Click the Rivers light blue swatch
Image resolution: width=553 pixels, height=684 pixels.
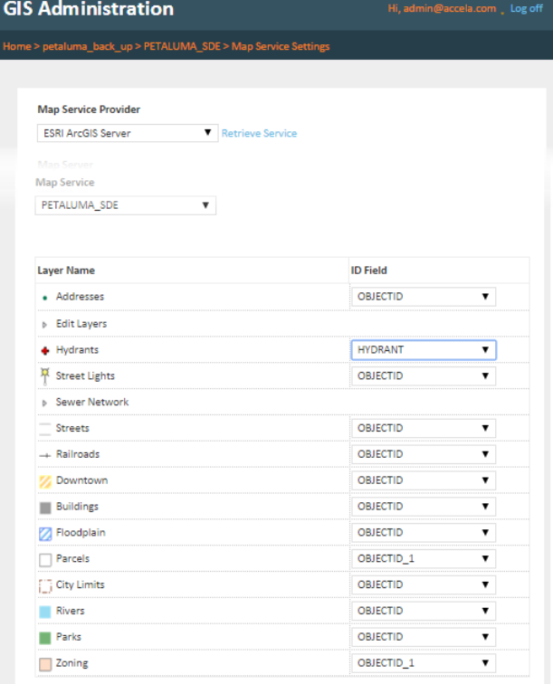(x=45, y=612)
